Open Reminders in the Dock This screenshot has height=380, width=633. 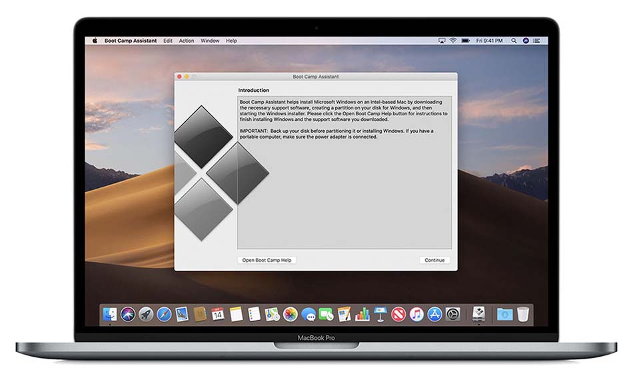click(x=254, y=314)
